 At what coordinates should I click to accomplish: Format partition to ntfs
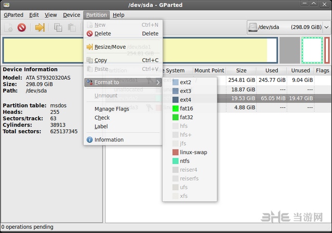pos(189,161)
